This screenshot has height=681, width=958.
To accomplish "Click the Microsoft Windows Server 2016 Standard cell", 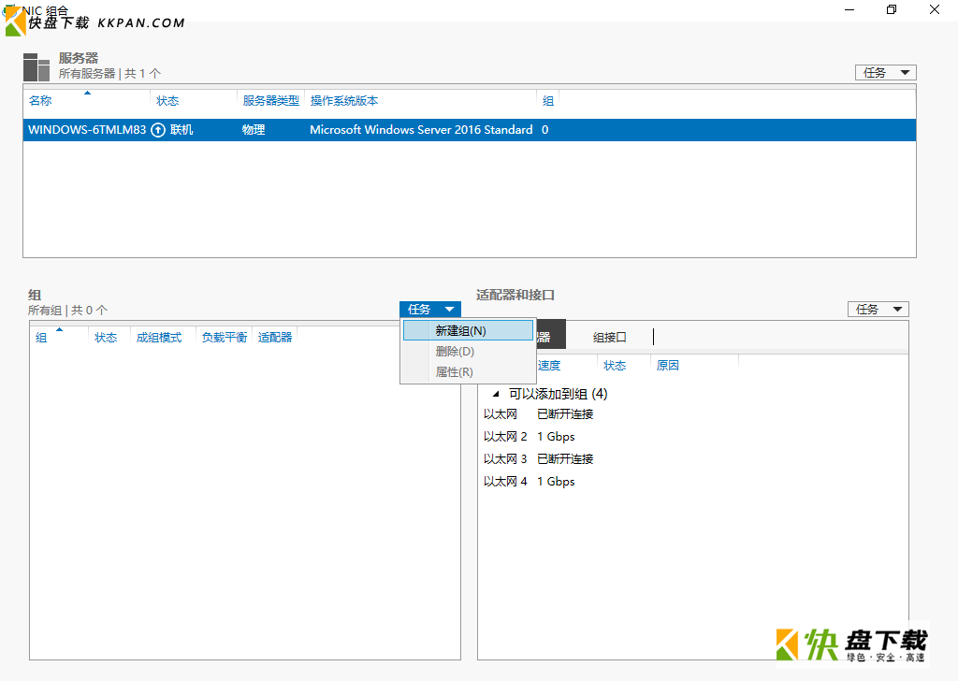I will click(x=421, y=130).
